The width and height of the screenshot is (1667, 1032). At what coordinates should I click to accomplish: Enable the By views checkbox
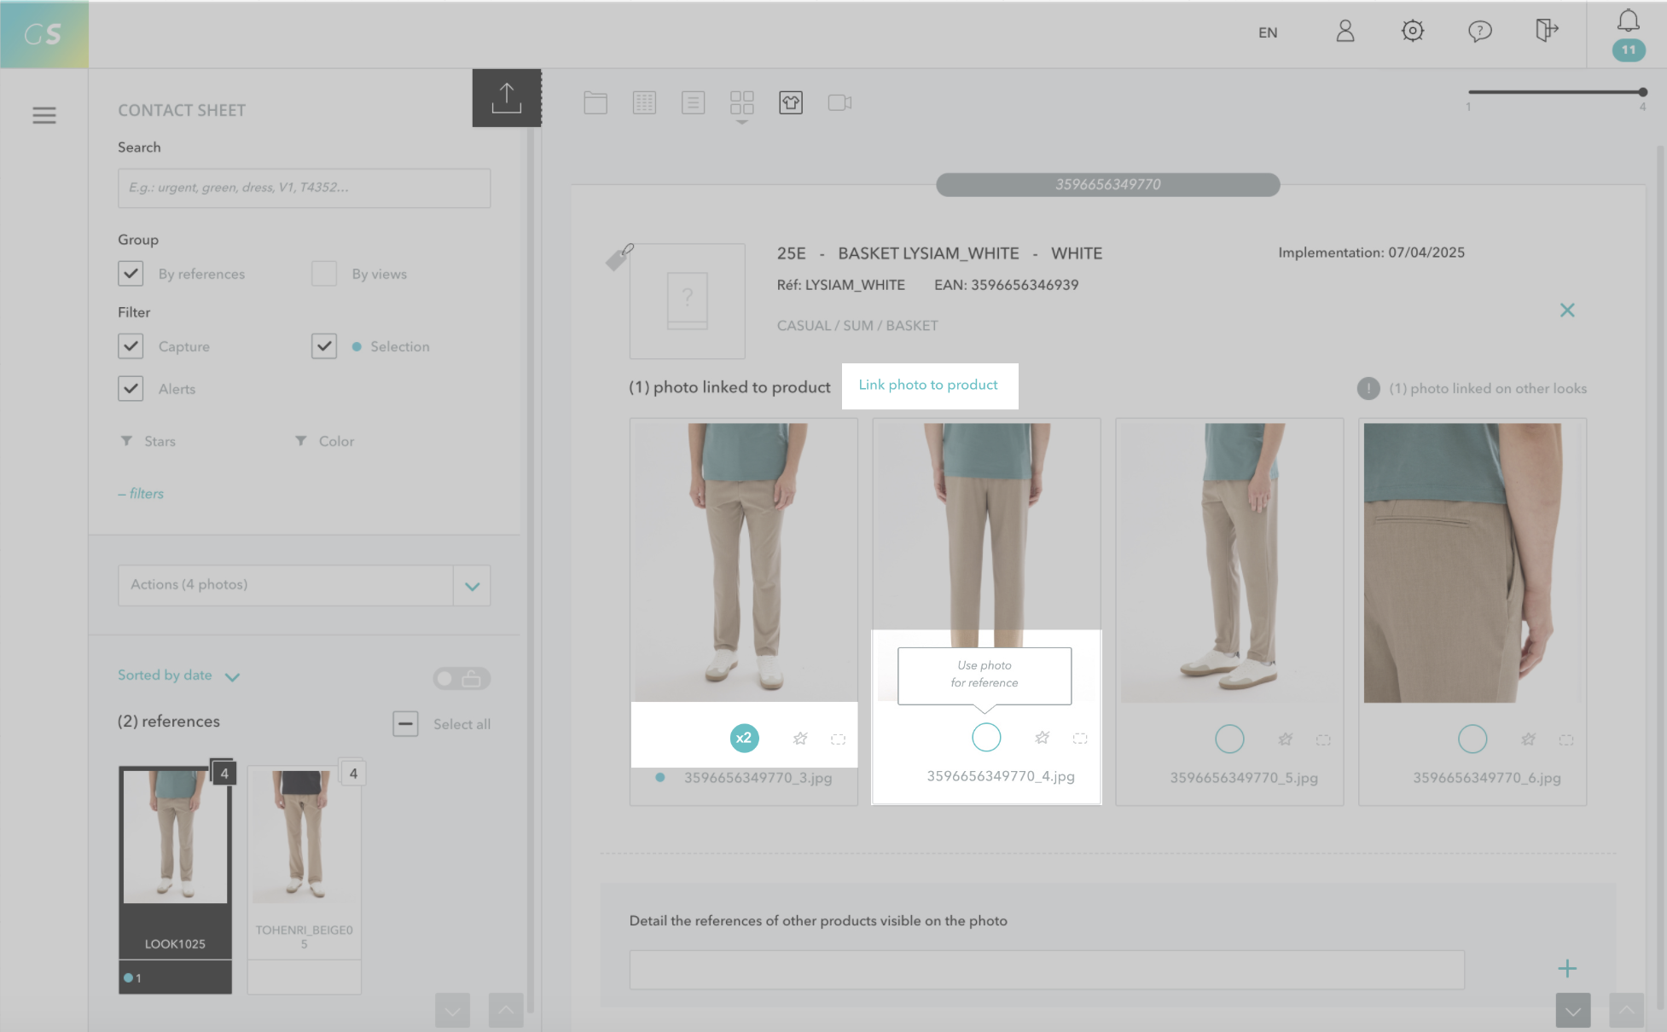(324, 274)
